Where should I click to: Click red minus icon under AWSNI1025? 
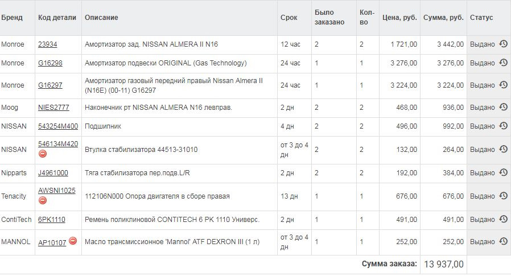[x=42, y=200]
